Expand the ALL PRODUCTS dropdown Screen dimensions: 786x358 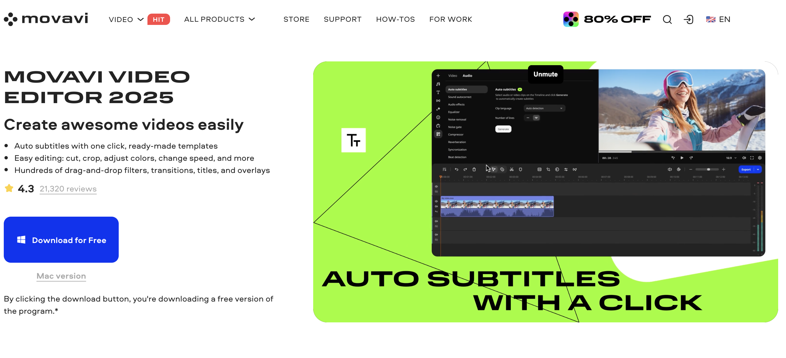[x=219, y=19]
